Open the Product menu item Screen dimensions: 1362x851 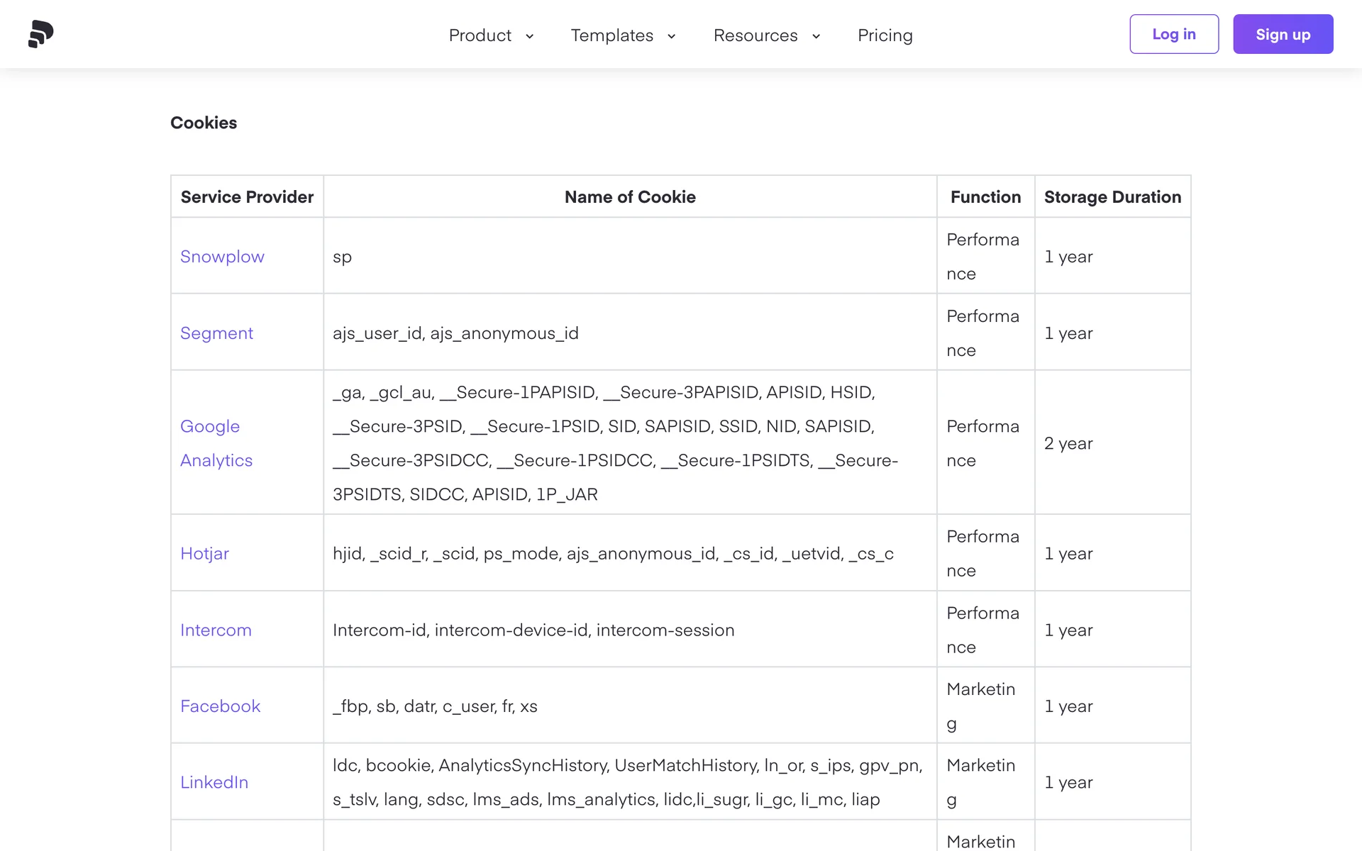(x=480, y=35)
